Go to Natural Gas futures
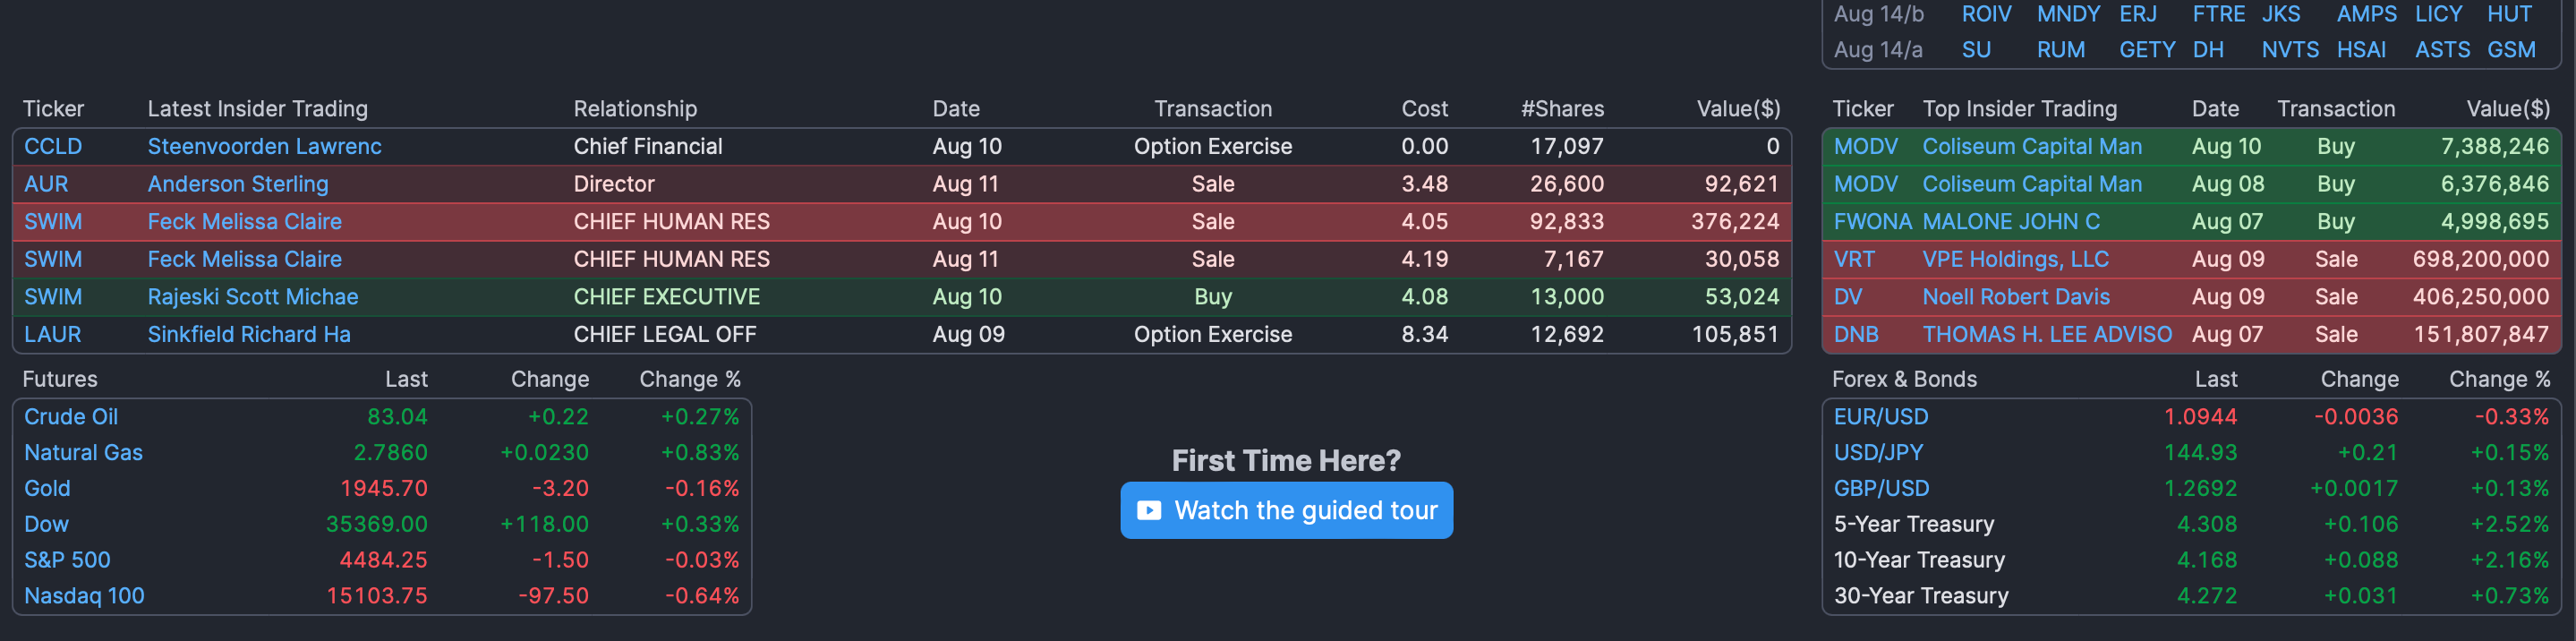Image resolution: width=2576 pixels, height=641 pixels. coord(83,452)
